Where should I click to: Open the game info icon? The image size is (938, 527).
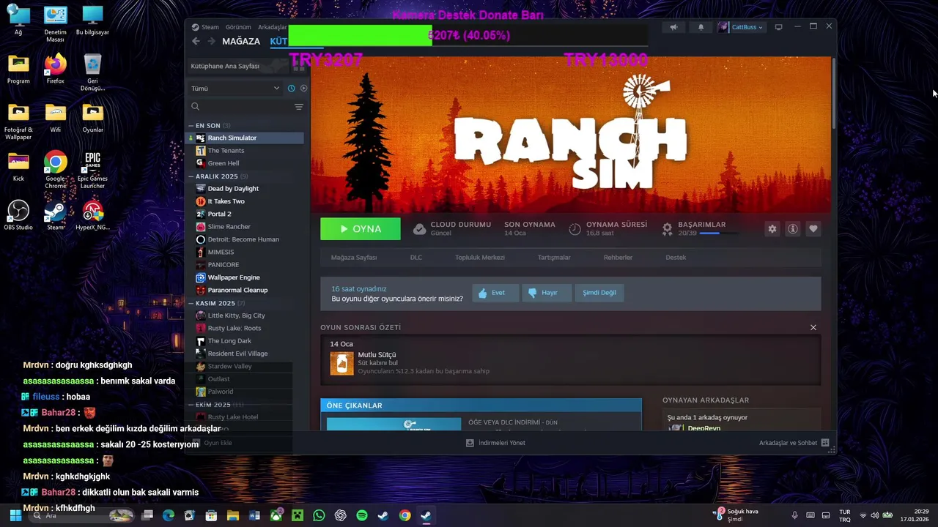[792, 229]
